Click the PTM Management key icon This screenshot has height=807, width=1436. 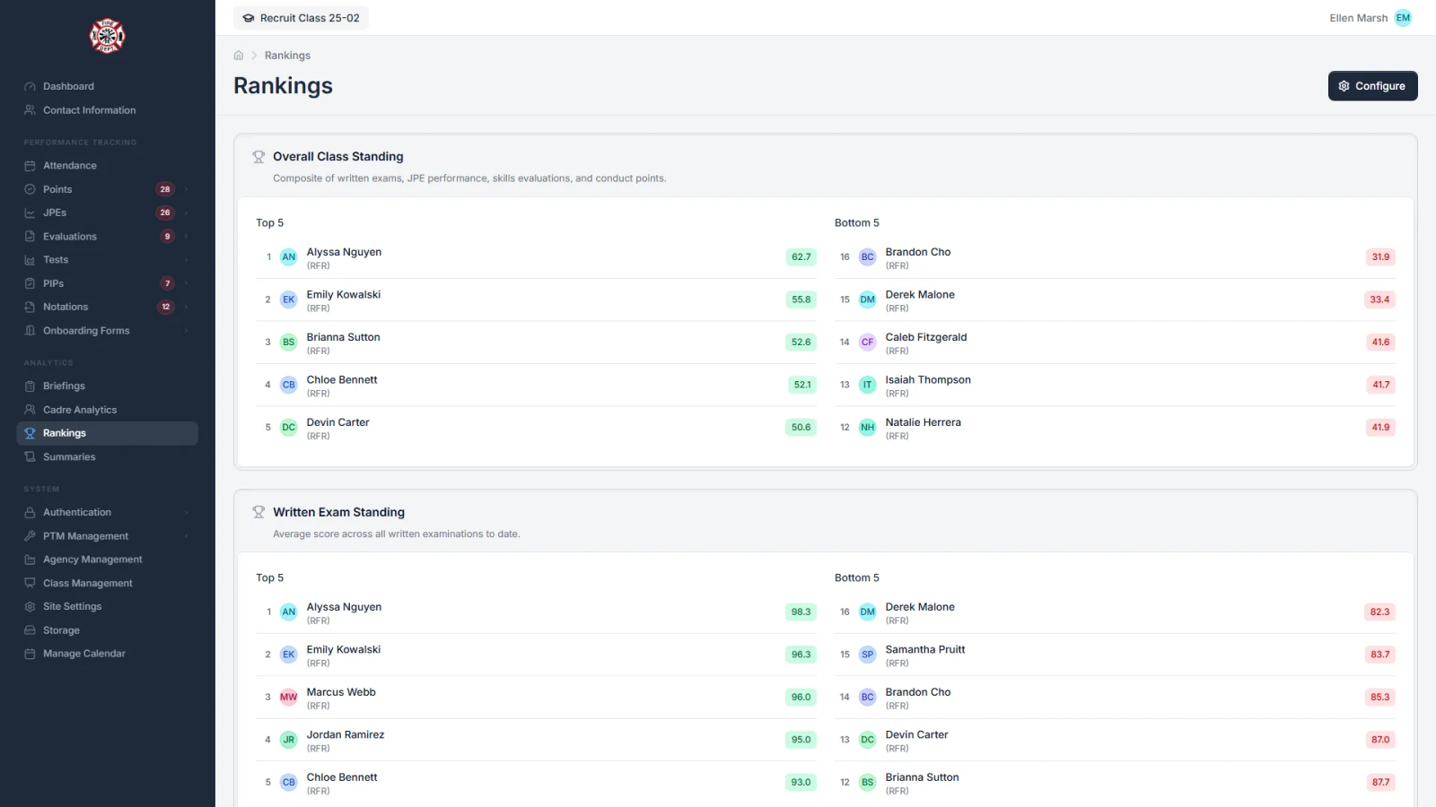click(30, 536)
